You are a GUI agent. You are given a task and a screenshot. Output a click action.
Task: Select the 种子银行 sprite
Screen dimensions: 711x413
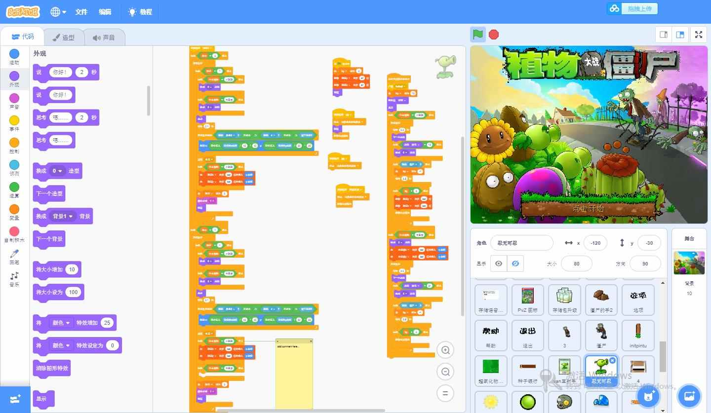click(527, 371)
